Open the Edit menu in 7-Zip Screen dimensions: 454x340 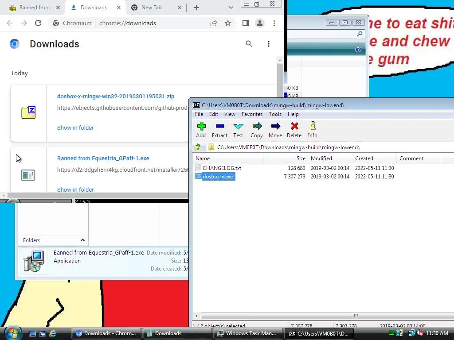click(x=214, y=114)
